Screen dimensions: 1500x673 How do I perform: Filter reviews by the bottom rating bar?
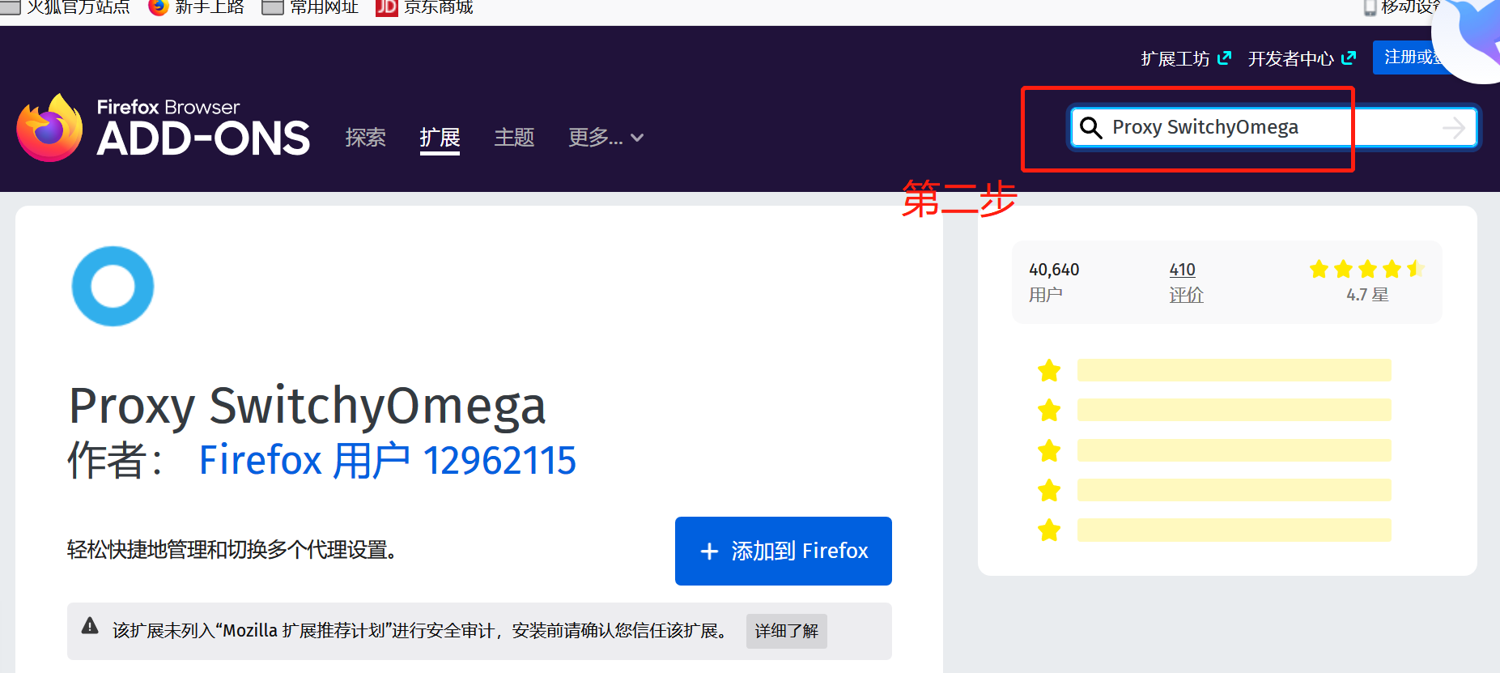(1234, 530)
